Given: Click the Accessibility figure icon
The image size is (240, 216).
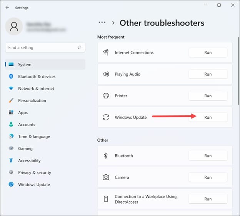Looking at the screenshot, I should 11,160.
